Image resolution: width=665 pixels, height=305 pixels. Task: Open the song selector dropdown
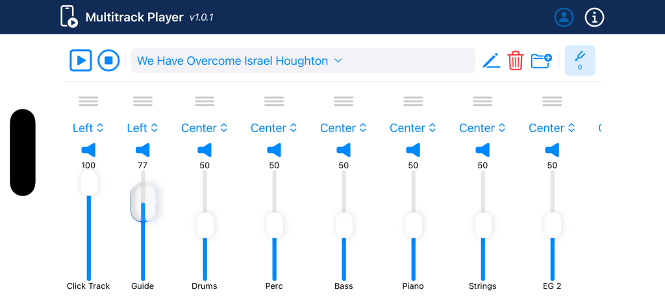click(x=303, y=61)
